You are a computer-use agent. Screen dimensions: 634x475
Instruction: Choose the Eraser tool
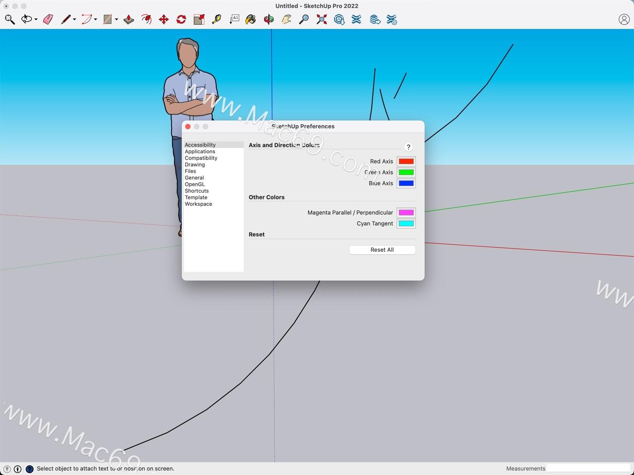(48, 19)
